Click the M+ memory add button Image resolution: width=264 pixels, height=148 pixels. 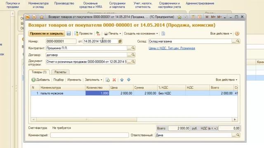click(213, 17)
